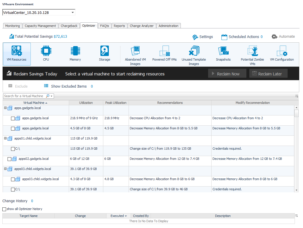Image resolution: width=303 pixels, height=228 pixels.
Task: Show Powered Off VMs
Action: 165,54
